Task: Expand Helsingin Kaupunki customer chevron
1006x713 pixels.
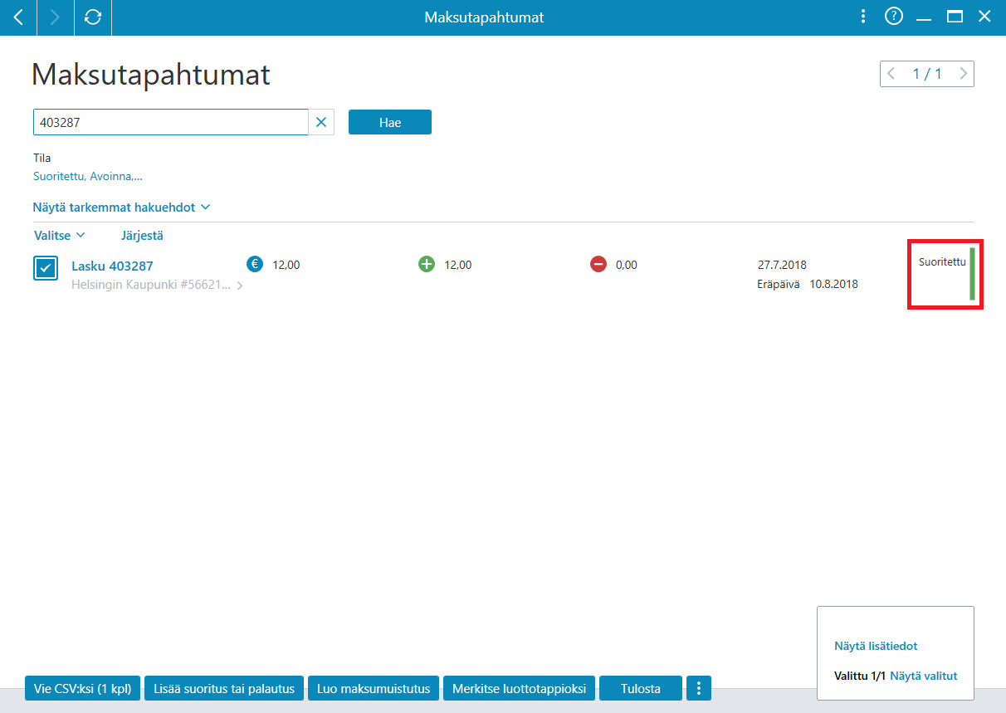Action: [x=240, y=286]
